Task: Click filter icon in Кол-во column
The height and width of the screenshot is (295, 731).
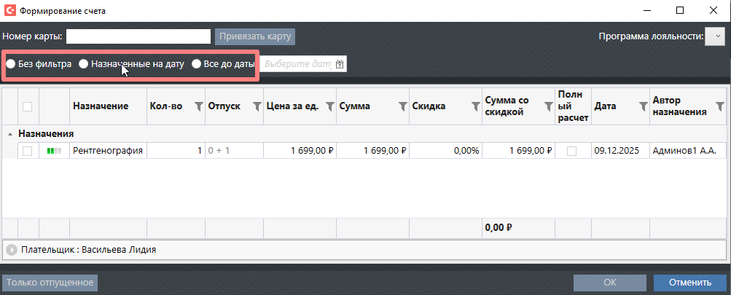Action: pos(198,106)
